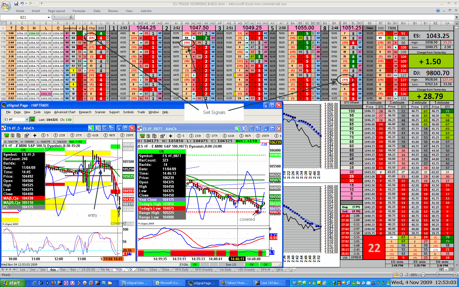This screenshot has height=287, width=459.
Task: Jump to the first sheet with the tab arrow
Action: (x=3, y=270)
